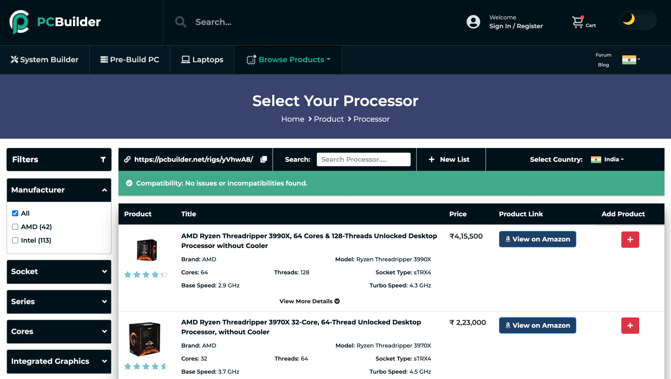671x379 pixels.
Task: Copy the rig URL with copy icon
Action: pos(263,159)
